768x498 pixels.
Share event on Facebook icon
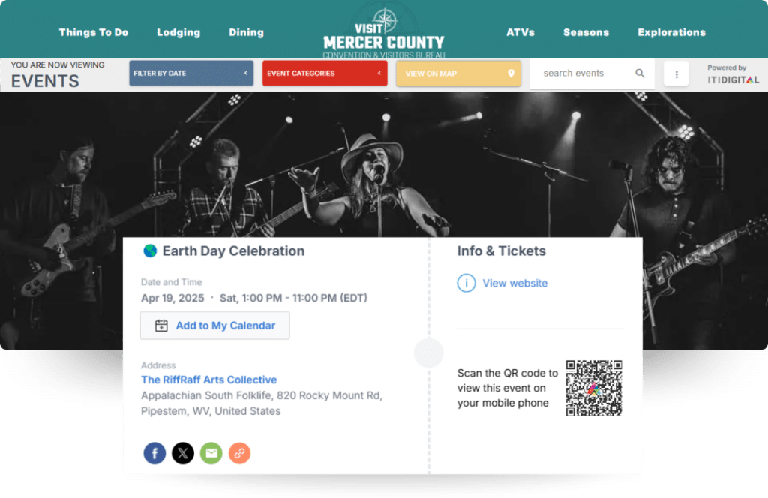[x=154, y=453]
